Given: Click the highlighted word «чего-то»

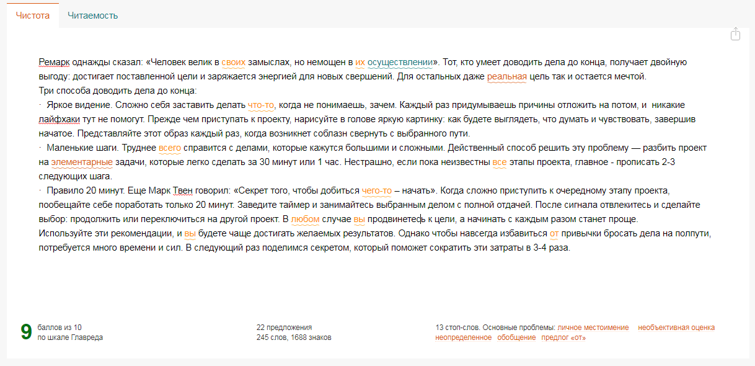Looking at the screenshot, I should [x=377, y=190].
